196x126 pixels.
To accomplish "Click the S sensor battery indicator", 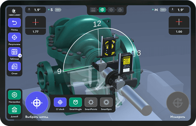I will click(58, 10).
